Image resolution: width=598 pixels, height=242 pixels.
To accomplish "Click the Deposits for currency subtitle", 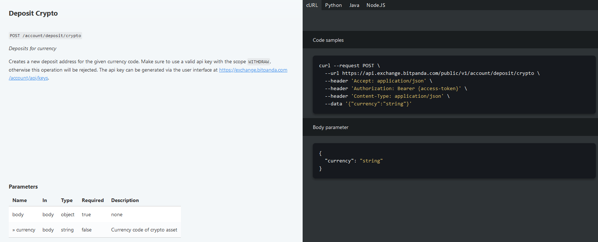I will [x=33, y=48].
